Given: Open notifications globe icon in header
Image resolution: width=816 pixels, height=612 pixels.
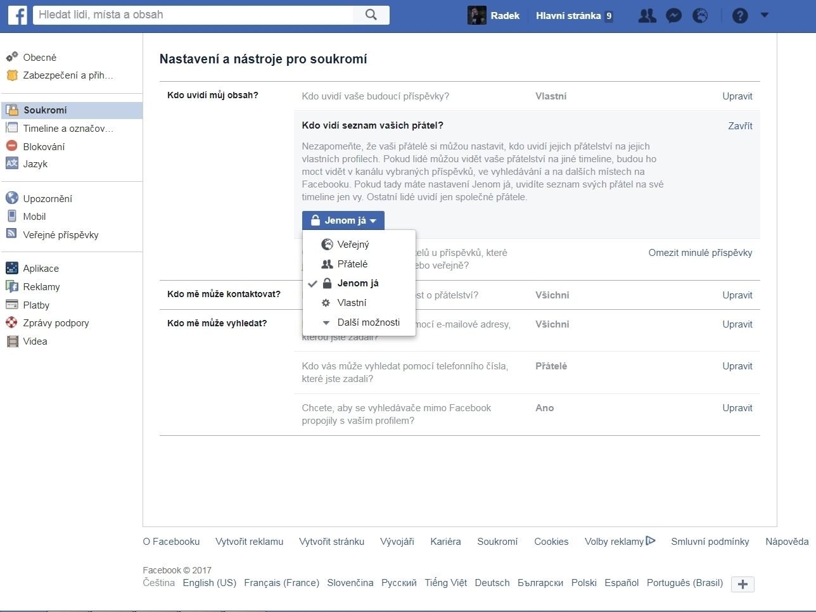Looking at the screenshot, I should (x=700, y=16).
